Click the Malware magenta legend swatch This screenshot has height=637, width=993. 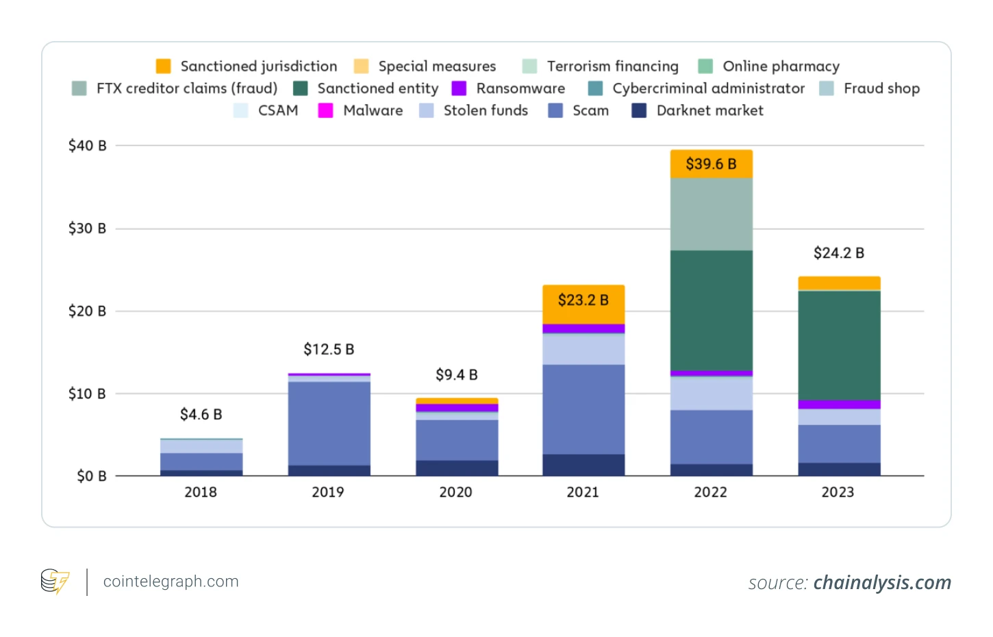pos(325,110)
